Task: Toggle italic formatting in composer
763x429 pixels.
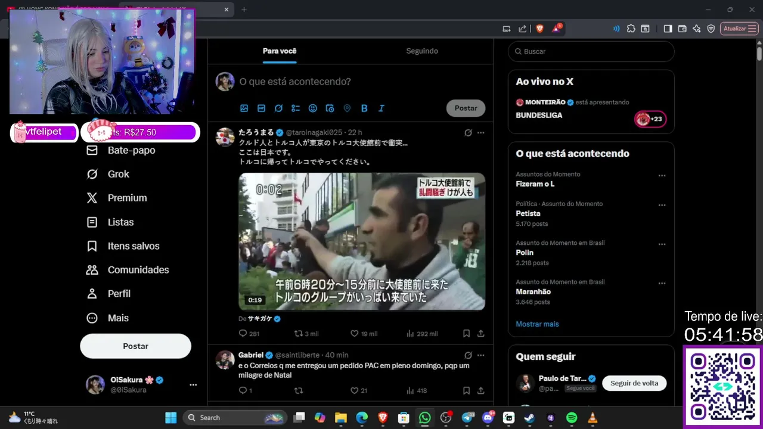Action: (381, 108)
